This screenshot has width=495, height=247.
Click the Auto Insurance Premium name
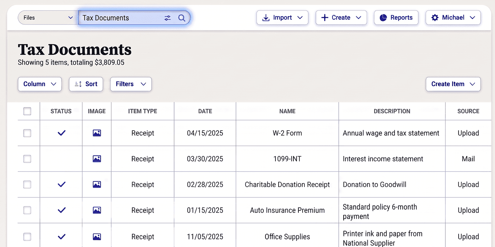(287, 210)
